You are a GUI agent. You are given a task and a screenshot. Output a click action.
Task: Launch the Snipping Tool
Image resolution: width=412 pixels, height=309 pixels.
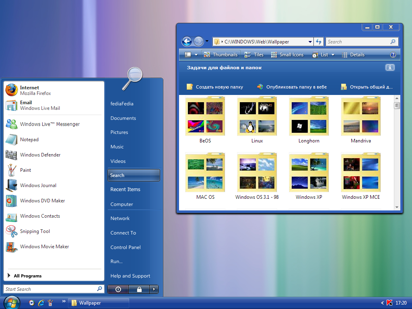pyautogui.click(x=54, y=231)
